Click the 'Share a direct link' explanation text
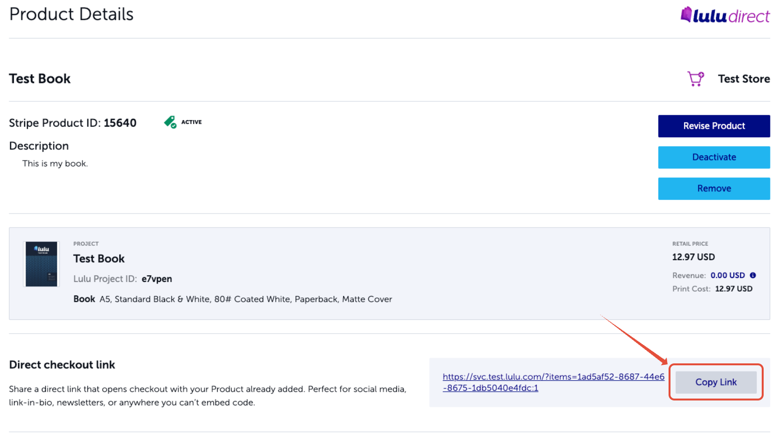This screenshot has width=782, height=440. point(208,396)
